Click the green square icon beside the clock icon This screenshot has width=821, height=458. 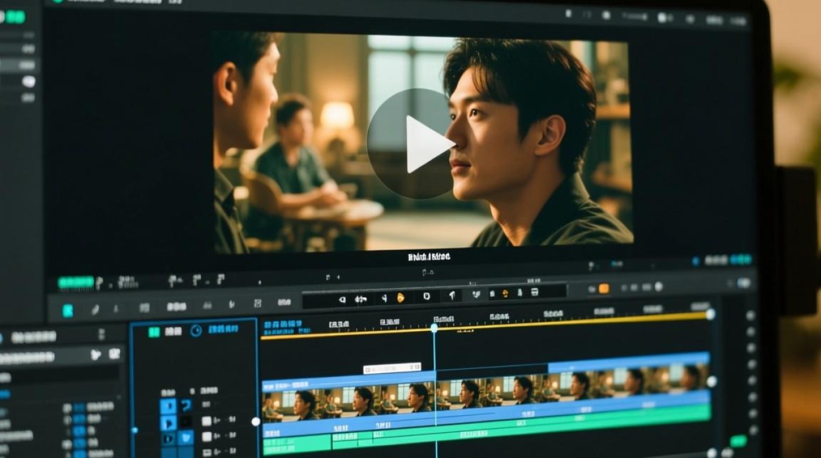tap(154, 332)
